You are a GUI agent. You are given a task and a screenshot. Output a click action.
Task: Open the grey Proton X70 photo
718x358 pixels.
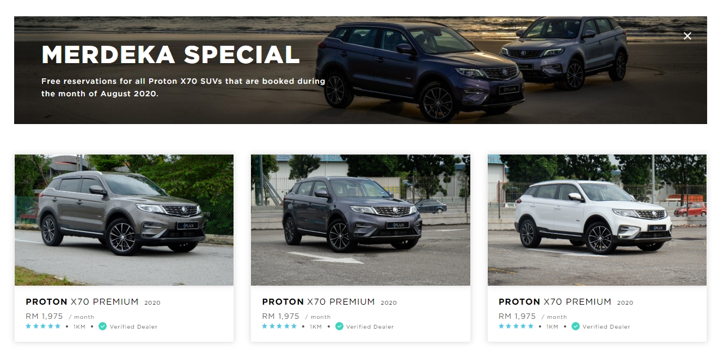tap(124, 220)
